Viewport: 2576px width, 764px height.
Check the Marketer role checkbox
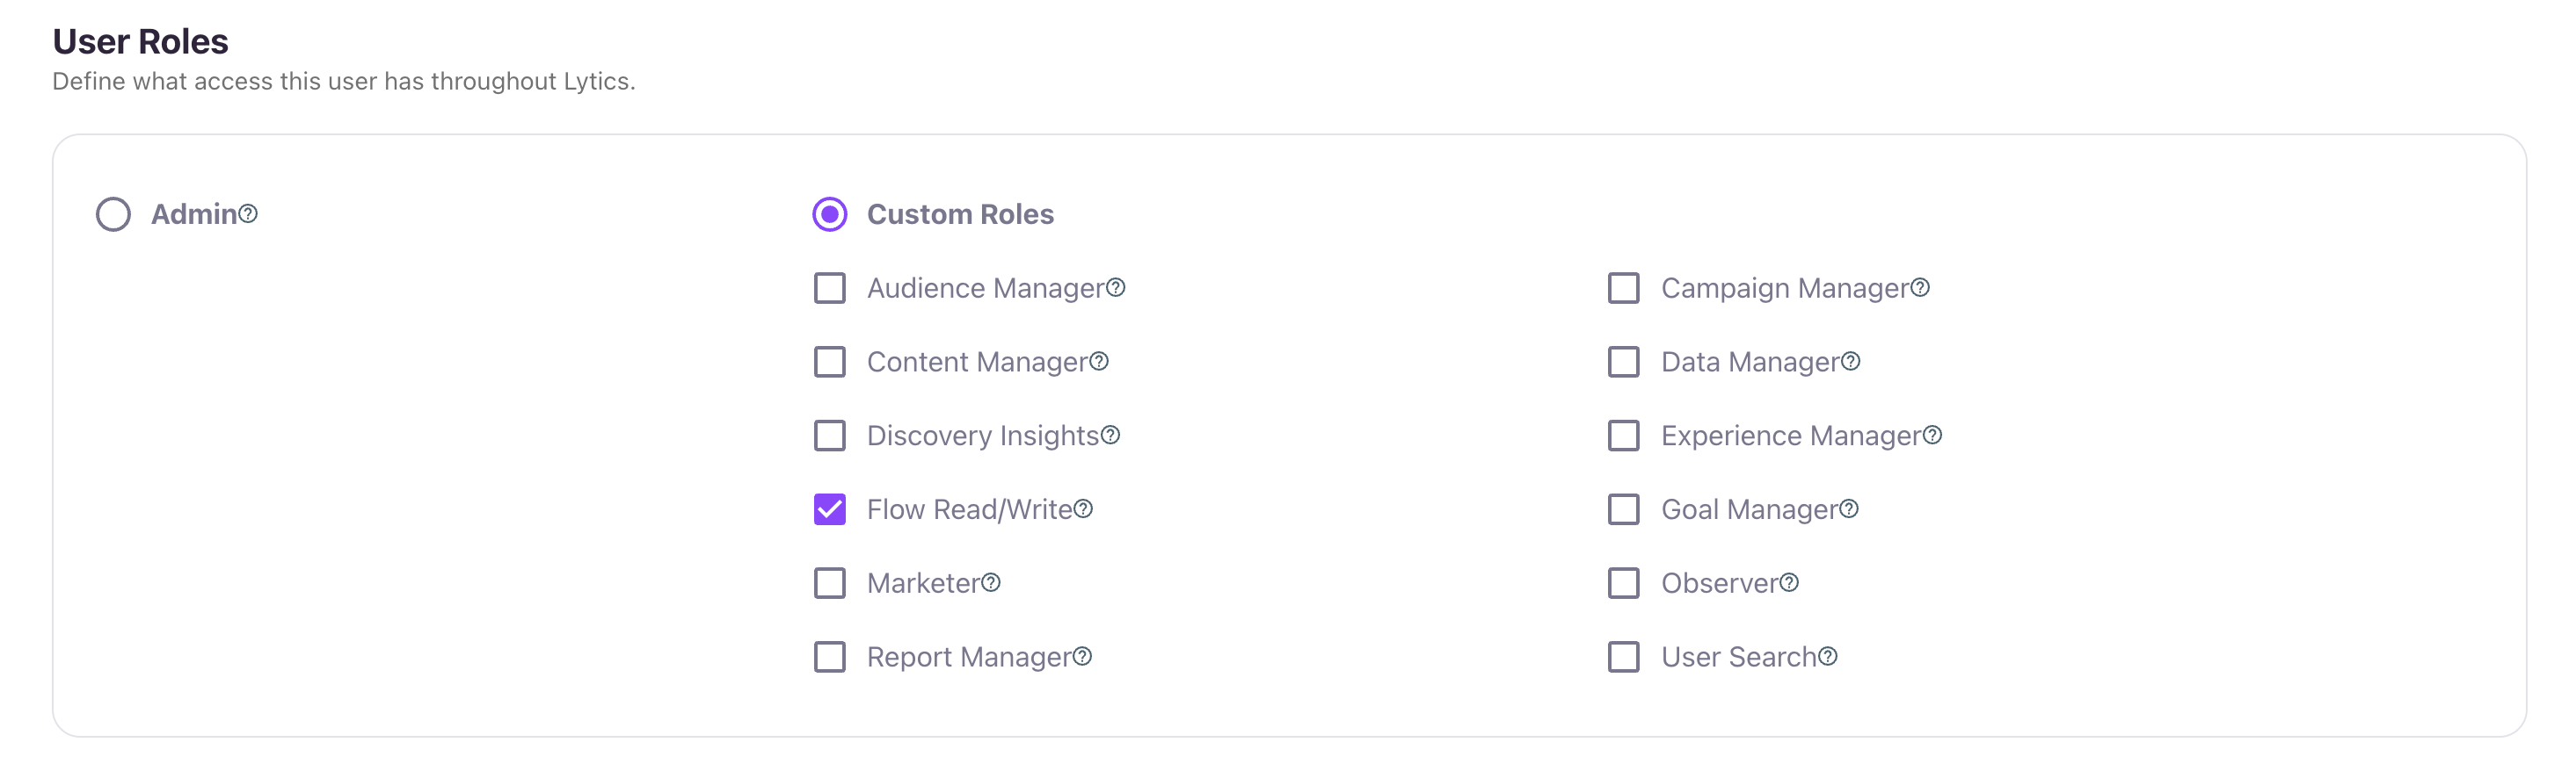click(830, 583)
